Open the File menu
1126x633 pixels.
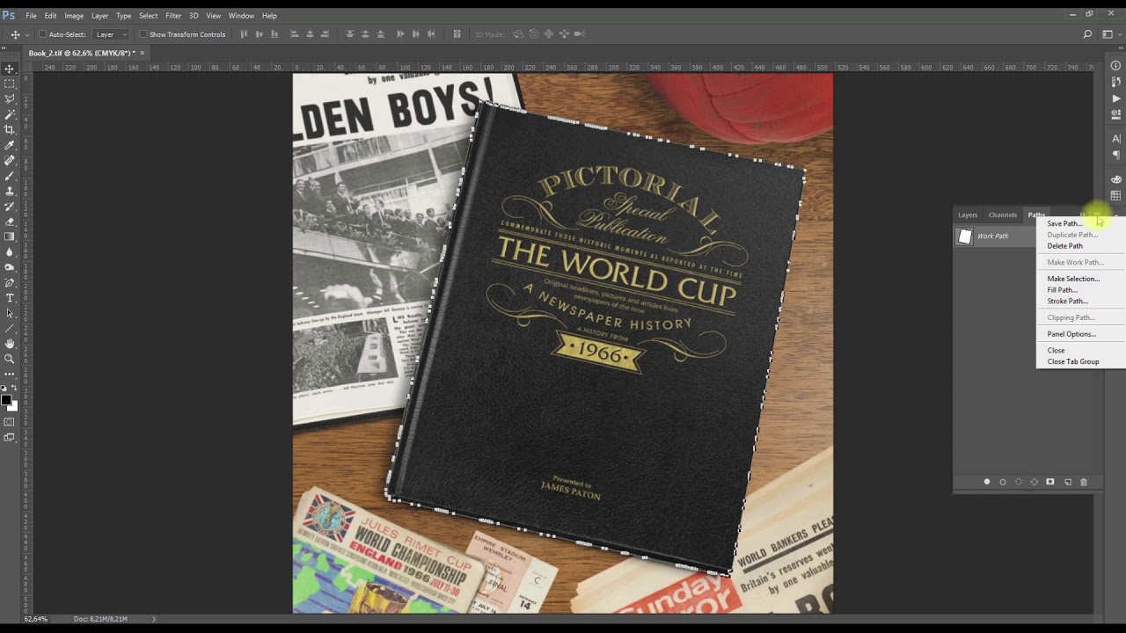31,16
